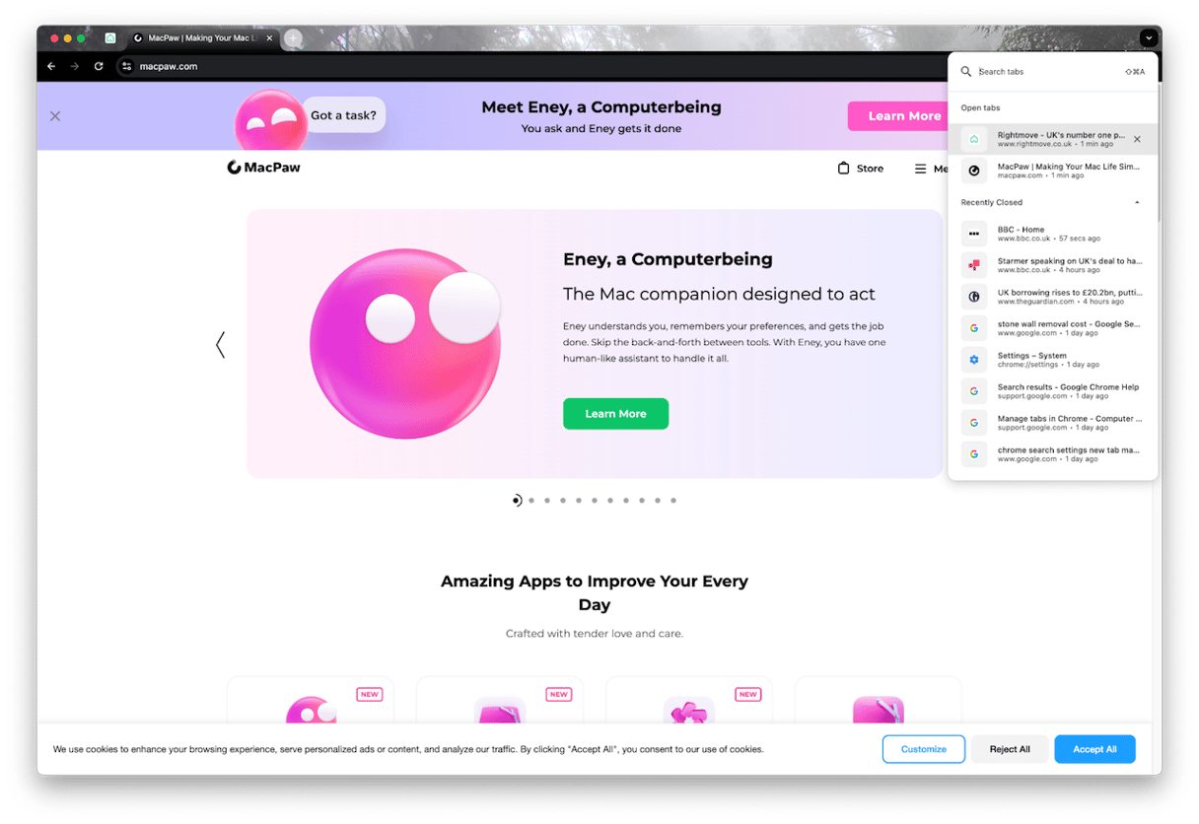
Task: Click the Settings gear favicon in list
Action: (x=974, y=360)
